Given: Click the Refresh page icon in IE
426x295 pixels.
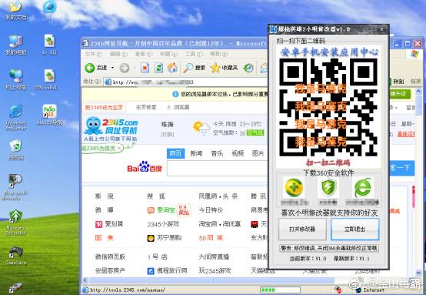Looking at the screenshot, I should tap(158, 68).
